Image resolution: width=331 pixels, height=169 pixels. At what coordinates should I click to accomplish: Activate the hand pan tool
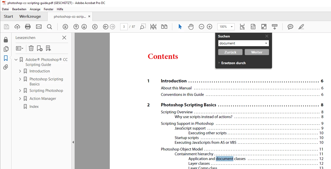coord(191,27)
